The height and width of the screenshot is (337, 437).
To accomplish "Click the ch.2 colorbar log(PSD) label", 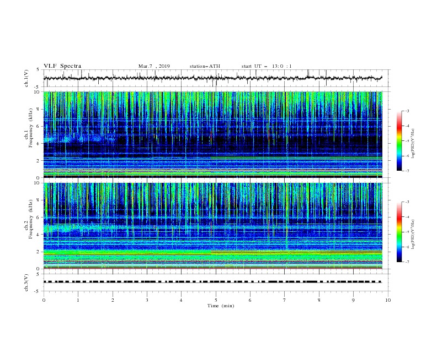I will (x=413, y=235).
